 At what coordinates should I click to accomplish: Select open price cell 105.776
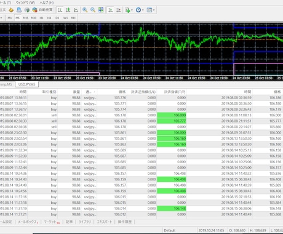[x=120, y=98]
